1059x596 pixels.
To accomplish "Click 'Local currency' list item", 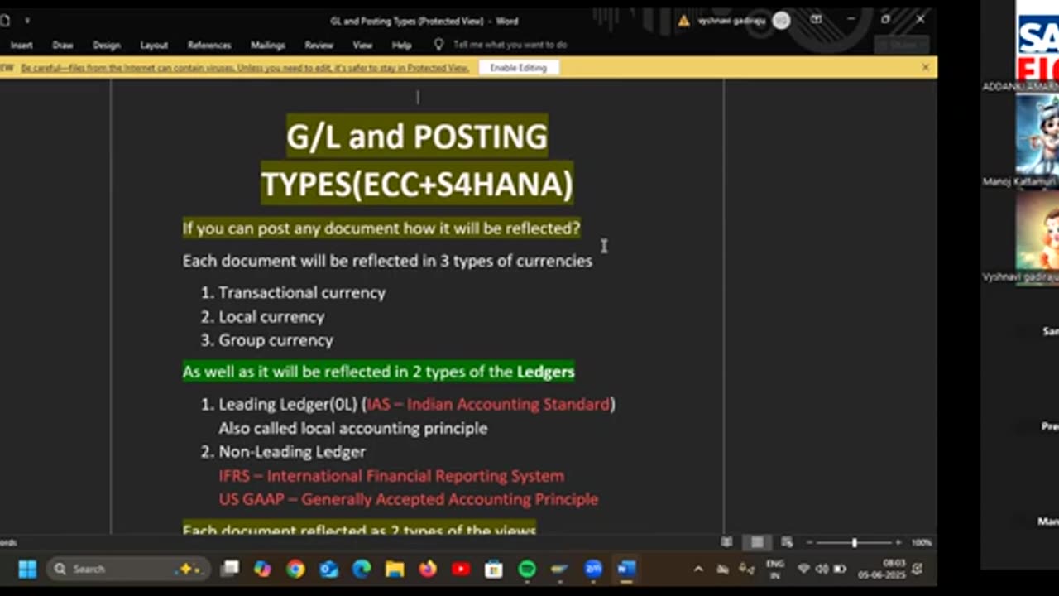I will pos(271,316).
